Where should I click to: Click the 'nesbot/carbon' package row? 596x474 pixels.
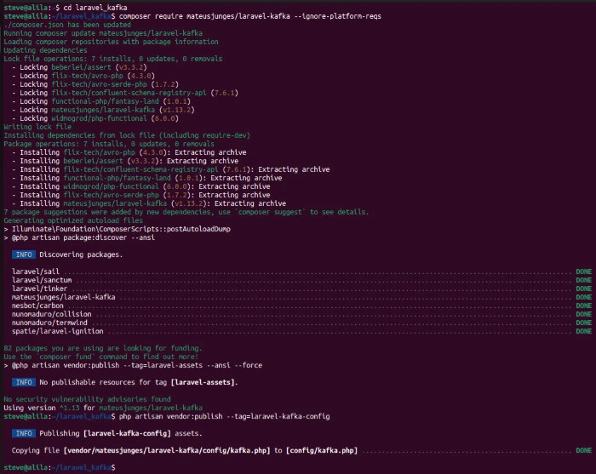click(x=301, y=306)
